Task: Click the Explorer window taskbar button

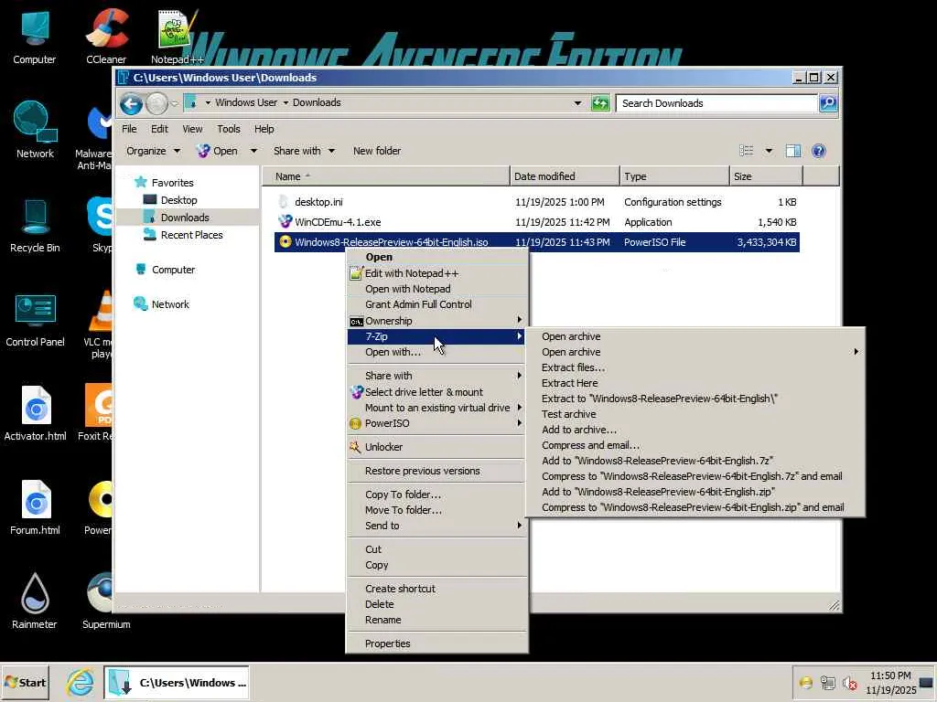Action: (177, 682)
